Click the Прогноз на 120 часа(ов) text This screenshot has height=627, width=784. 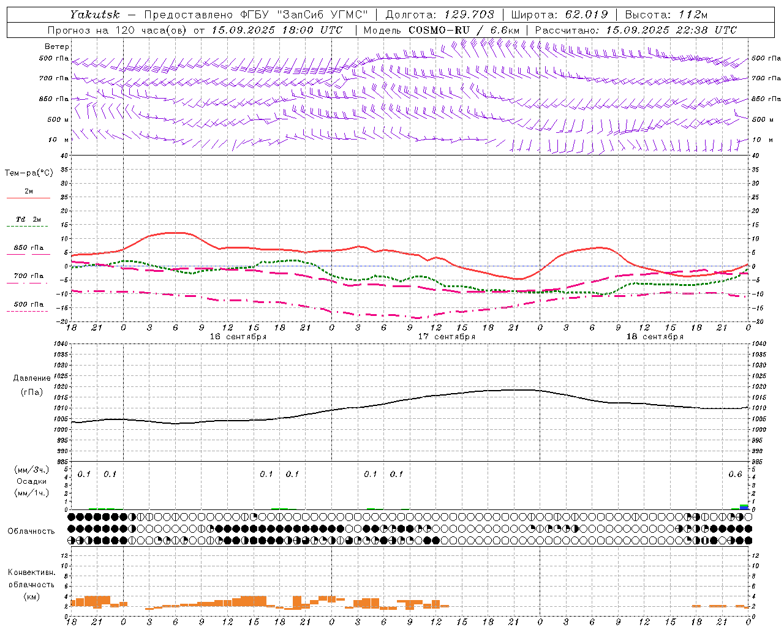[x=118, y=30]
